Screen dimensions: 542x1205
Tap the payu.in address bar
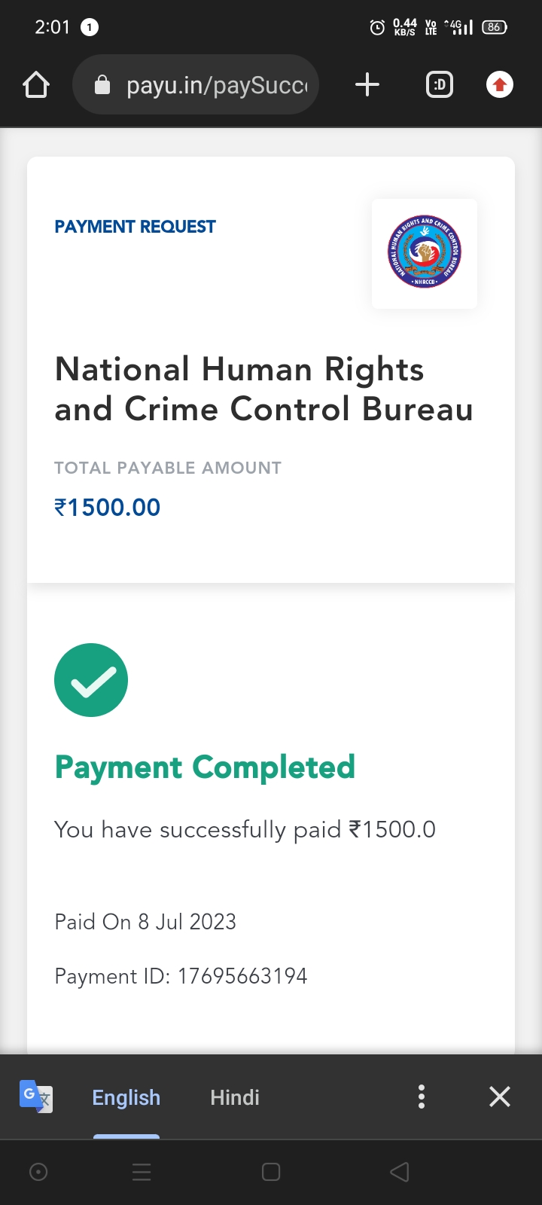click(x=215, y=85)
